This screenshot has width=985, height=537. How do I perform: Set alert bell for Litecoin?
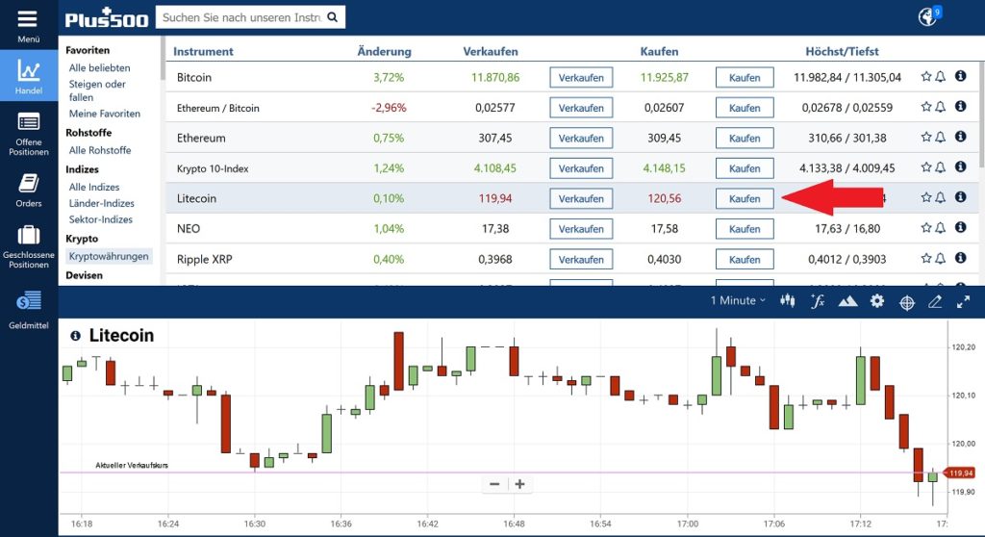pyautogui.click(x=941, y=197)
